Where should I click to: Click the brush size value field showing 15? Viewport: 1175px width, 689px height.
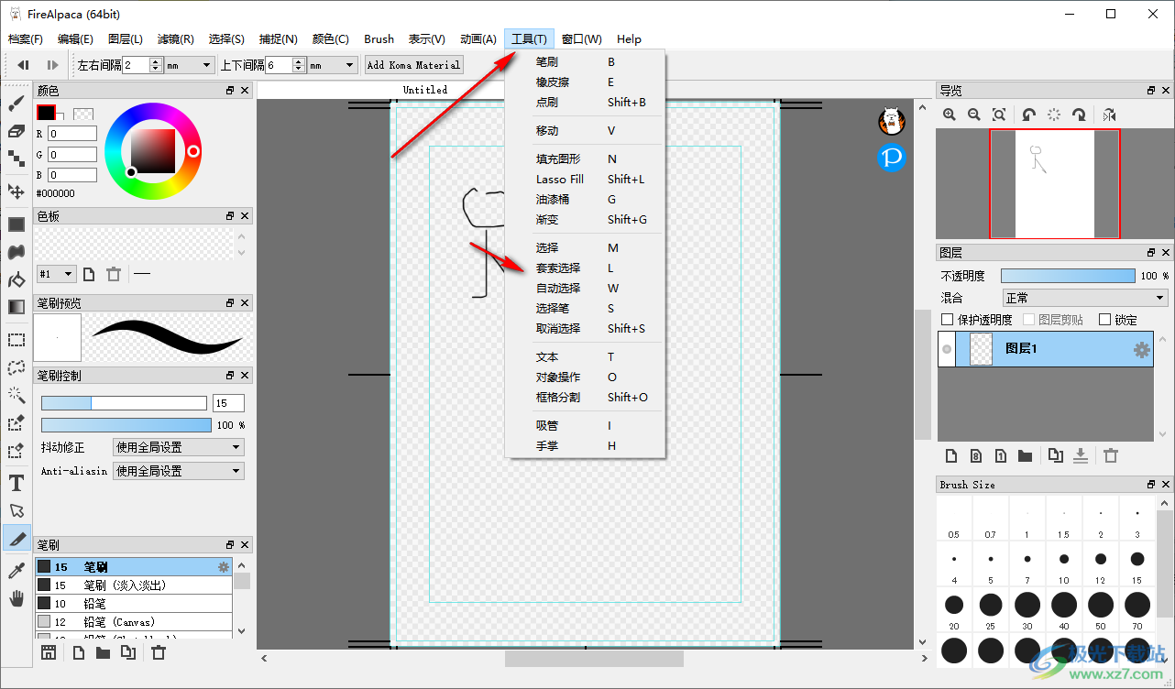228,403
